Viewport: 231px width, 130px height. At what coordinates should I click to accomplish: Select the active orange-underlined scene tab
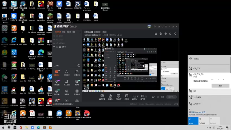point(58,32)
